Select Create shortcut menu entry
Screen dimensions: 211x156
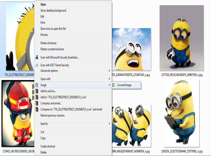[x=48, y=146]
